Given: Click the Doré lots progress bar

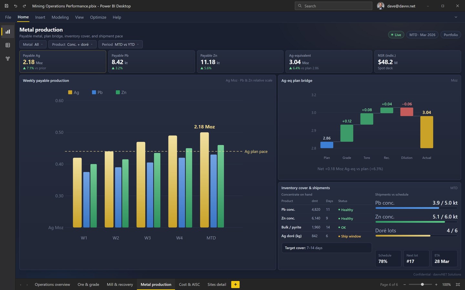Looking at the screenshot, I should [416, 236].
